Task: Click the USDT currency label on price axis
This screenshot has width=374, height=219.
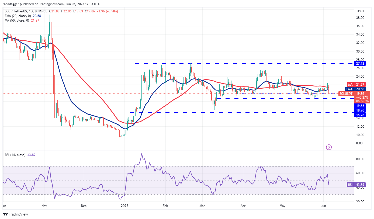Action: [360, 11]
